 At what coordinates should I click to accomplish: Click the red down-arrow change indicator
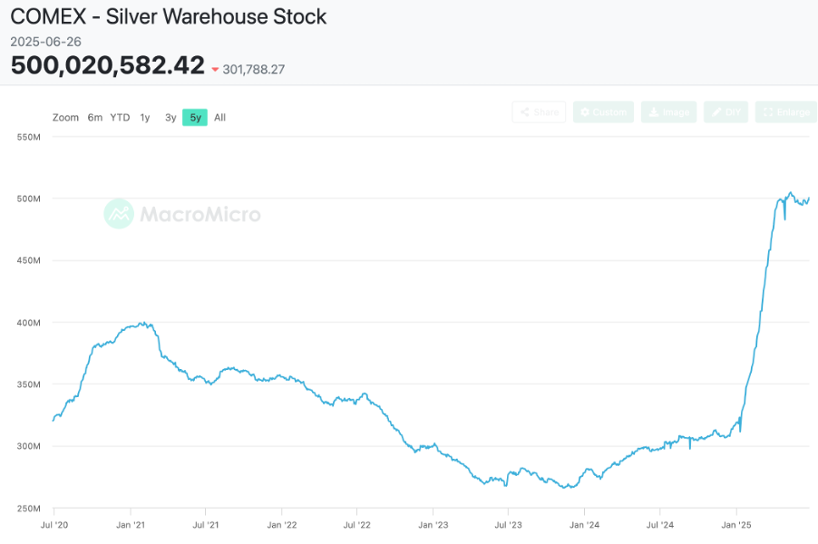tap(215, 70)
